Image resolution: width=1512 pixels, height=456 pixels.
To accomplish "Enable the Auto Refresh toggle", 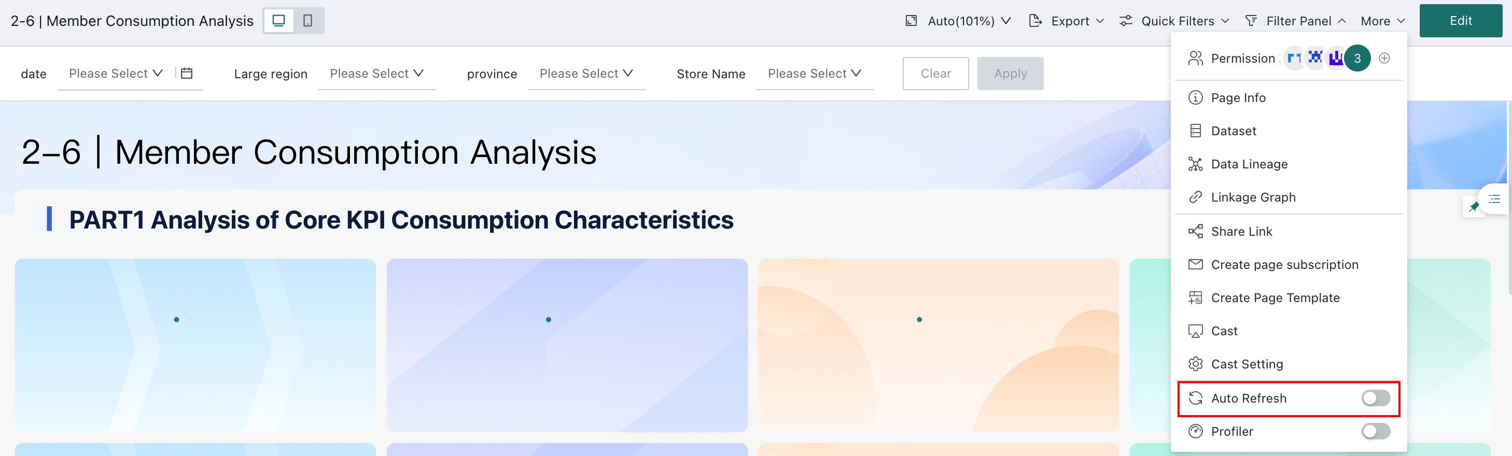I will tap(1375, 398).
